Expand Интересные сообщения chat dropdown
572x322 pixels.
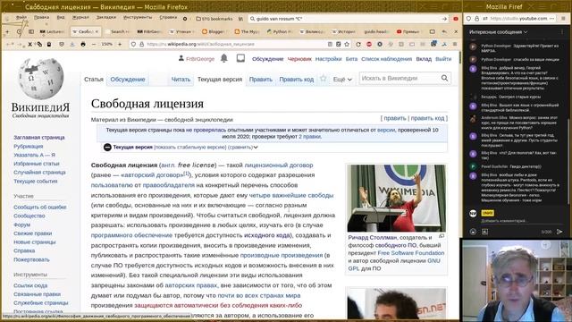(499, 32)
